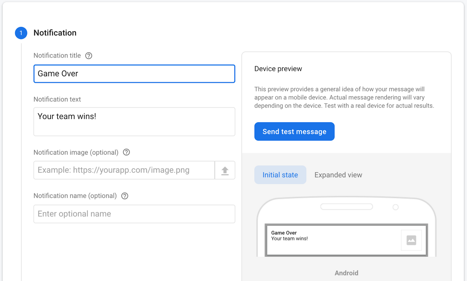
Task: Click "Game Over" text in the phone preview
Action: coord(284,233)
